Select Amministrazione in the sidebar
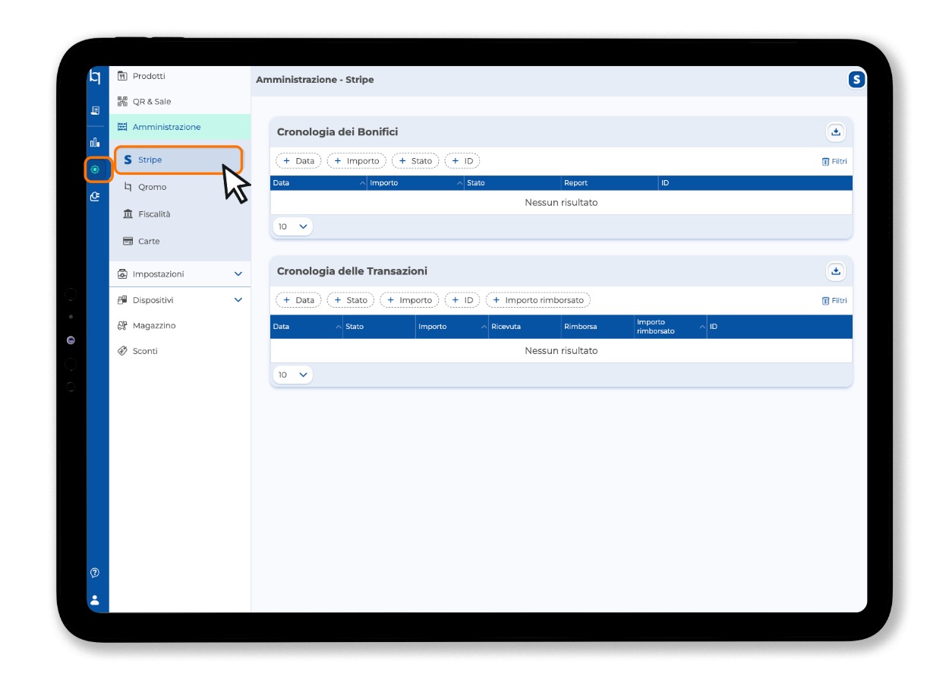 (180, 127)
